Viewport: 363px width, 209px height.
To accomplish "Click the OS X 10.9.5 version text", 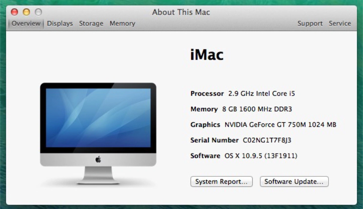I will pyautogui.click(x=261, y=156).
